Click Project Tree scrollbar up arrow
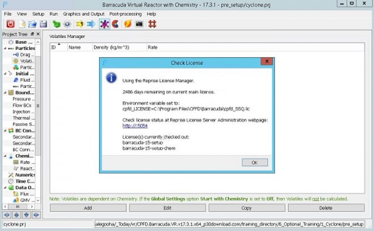 tap(38, 42)
